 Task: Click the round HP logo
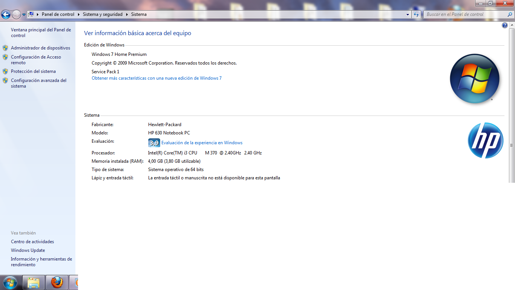click(486, 140)
